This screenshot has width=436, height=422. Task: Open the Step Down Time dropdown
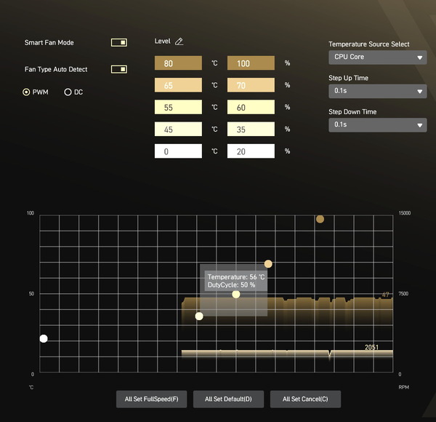[x=378, y=125]
